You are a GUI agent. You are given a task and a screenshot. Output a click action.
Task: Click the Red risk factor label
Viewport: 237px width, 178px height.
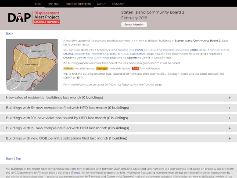[136, 69]
